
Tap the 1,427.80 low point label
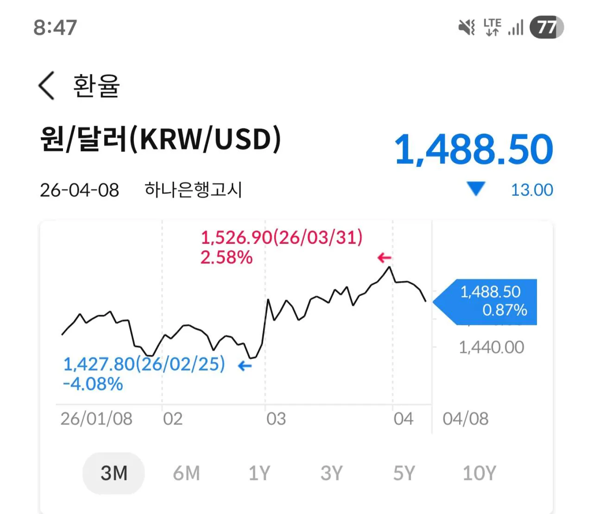tap(144, 364)
